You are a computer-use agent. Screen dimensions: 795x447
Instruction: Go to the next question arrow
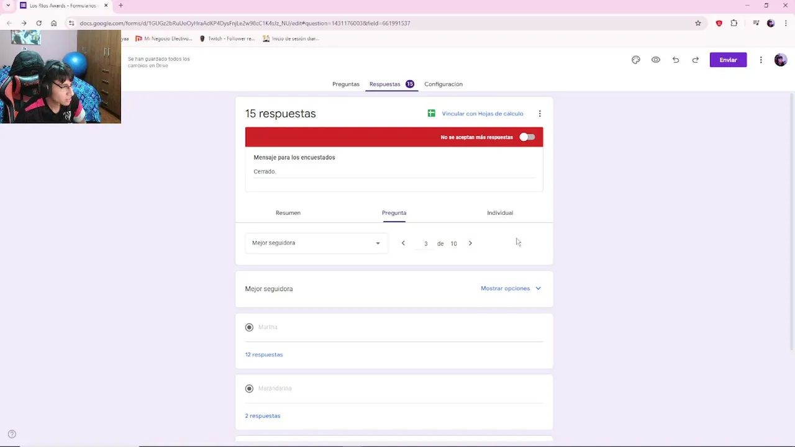click(470, 243)
